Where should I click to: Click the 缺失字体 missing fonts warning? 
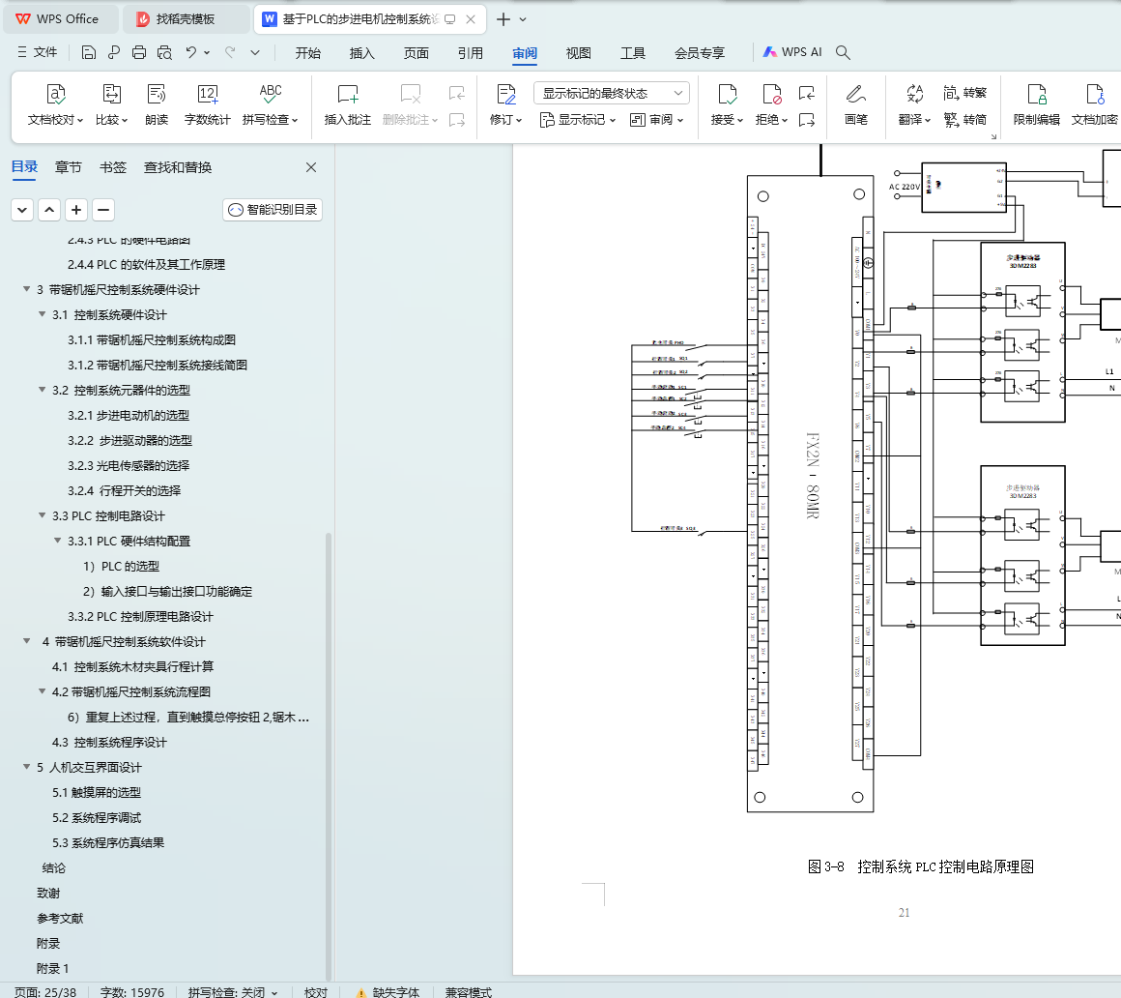click(388, 992)
